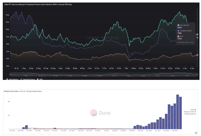Click the 'Feb 2022' x-axis label
Viewport: 201px width, 136px height.
point(46,130)
